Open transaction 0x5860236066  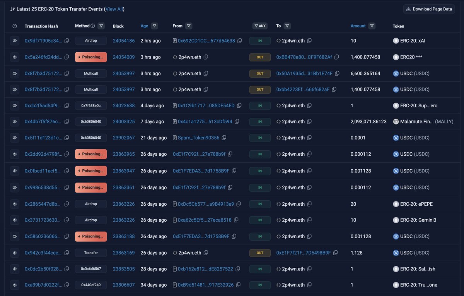[43, 236]
